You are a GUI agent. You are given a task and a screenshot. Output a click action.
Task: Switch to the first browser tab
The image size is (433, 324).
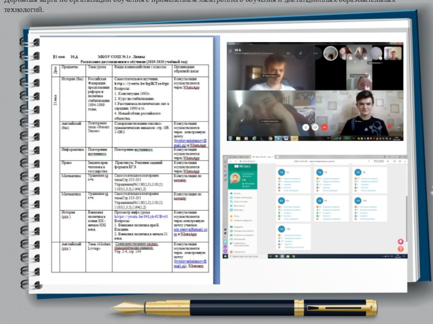pyautogui.click(x=240, y=157)
